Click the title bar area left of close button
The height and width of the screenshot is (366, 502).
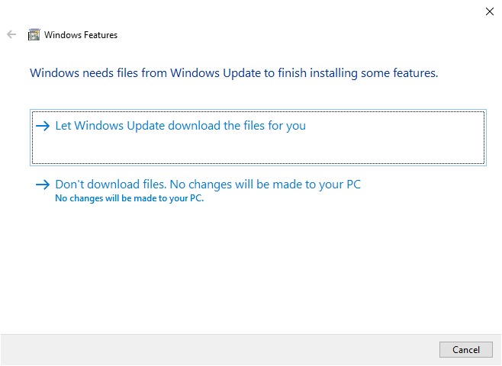305,11
